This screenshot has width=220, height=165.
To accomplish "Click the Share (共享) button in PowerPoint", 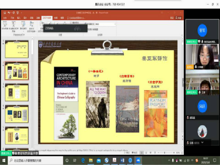I will (178, 18).
